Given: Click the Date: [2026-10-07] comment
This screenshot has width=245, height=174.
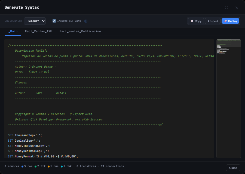Looking at the screenshot, I should pos(32,72).
